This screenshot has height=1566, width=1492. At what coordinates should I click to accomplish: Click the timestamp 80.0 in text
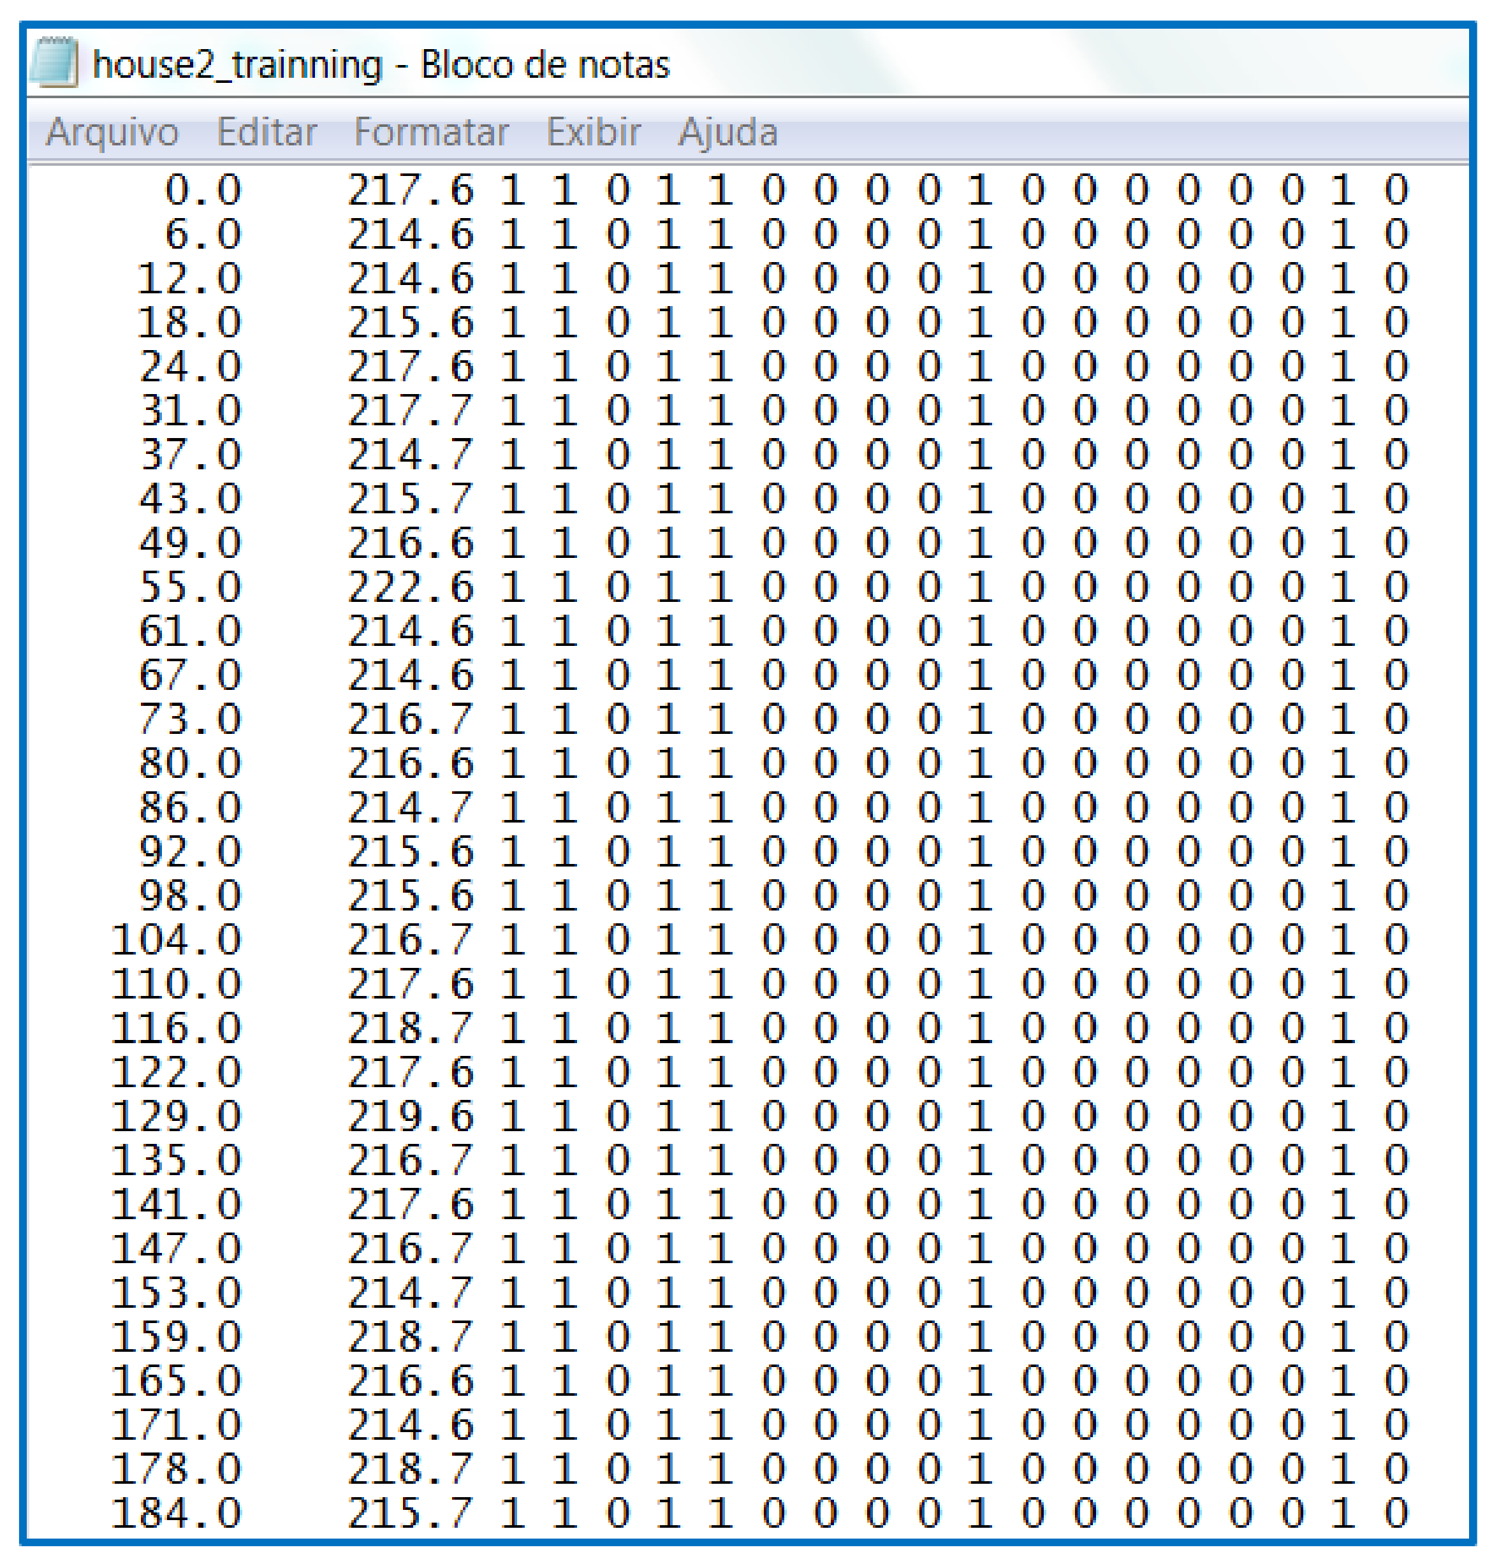pyautogui.click(x=189, y=763)
